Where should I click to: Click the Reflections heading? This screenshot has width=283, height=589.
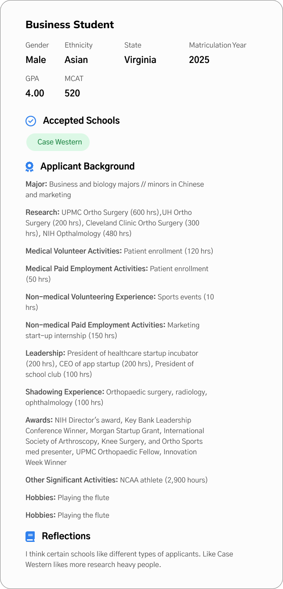[x=66, y=536]
